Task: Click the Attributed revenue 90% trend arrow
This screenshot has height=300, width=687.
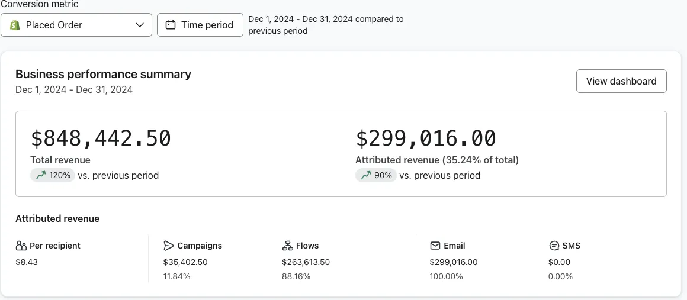Action: tap(366, 175)
